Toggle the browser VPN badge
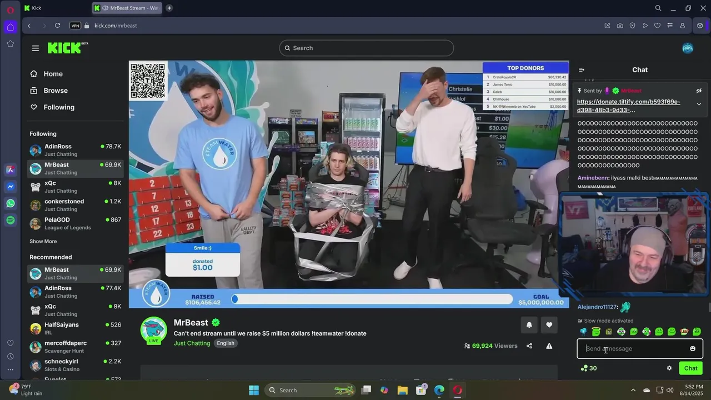The image size is (711, 400). point(75,26)
